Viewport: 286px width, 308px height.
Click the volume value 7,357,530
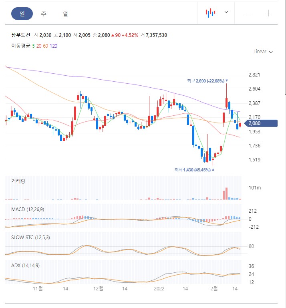pos(156,35)
